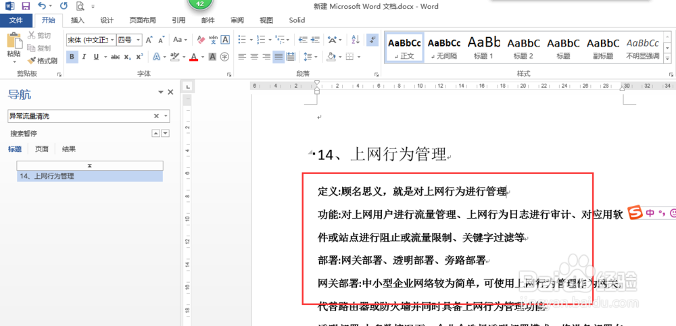Jump to previous search result arrow
This screenshot has width=676, height=326.
[x=156, y=134]
